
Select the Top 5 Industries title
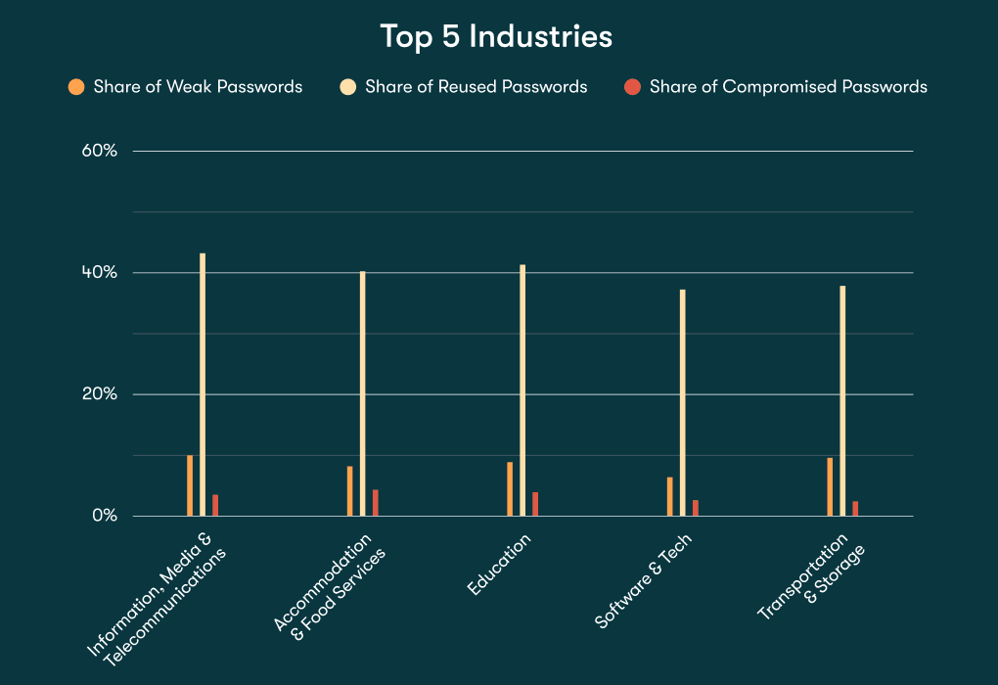point(498,37)
